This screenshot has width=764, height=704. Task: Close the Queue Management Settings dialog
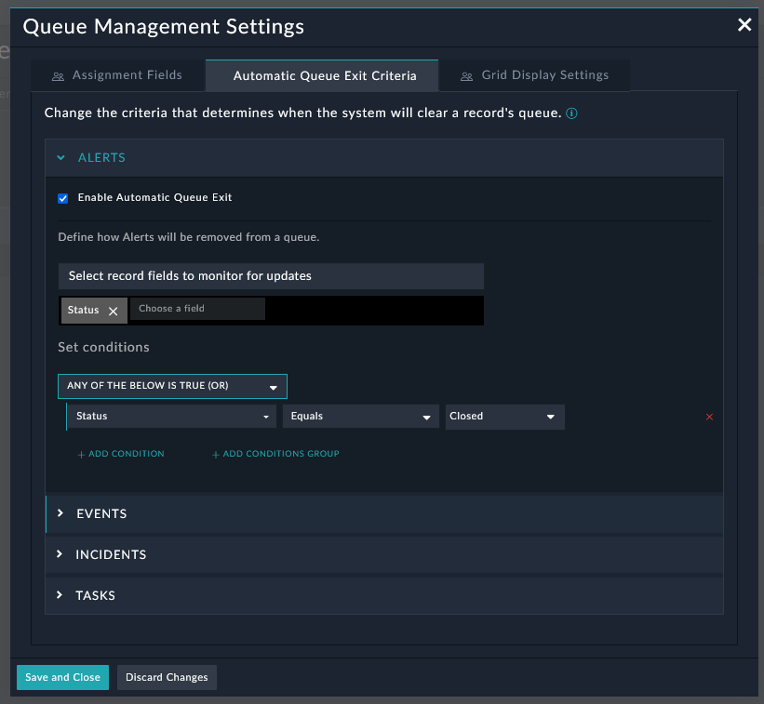[x=744, y=25]
